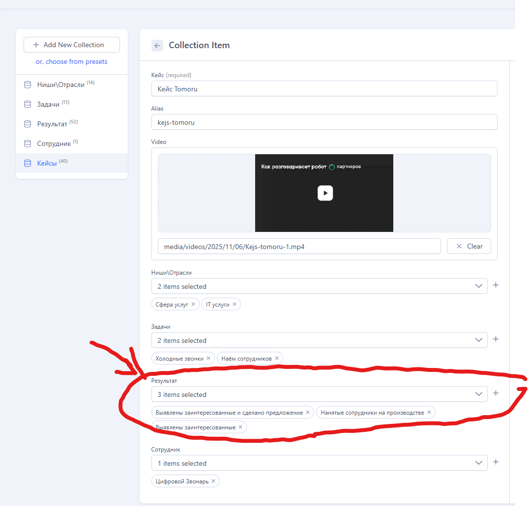This screenshot has width=528, height=506.
Task: Remove Выявлены заинтересованные и сделано предложение tag
Action: pos(308,412)
